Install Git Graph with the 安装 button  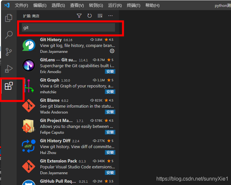[110, 92]
